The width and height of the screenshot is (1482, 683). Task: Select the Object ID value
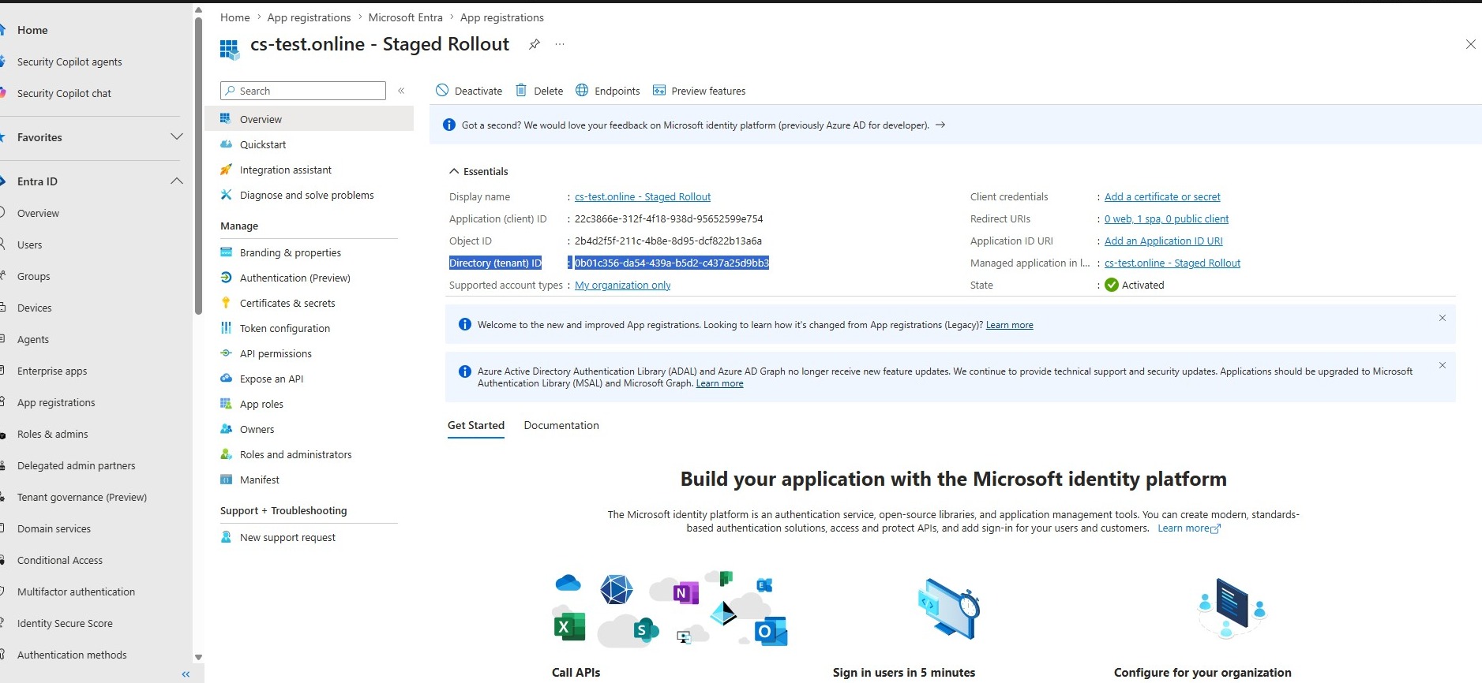(x=668, y=241)
